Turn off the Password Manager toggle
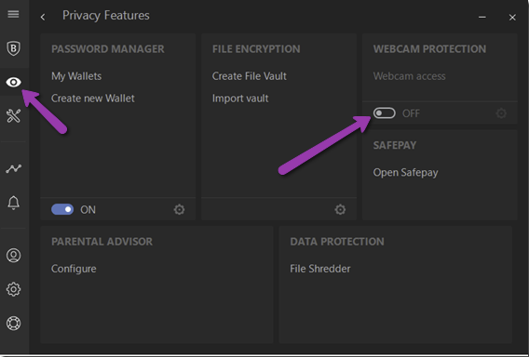 pyautogui.click(x=62, y=209)
